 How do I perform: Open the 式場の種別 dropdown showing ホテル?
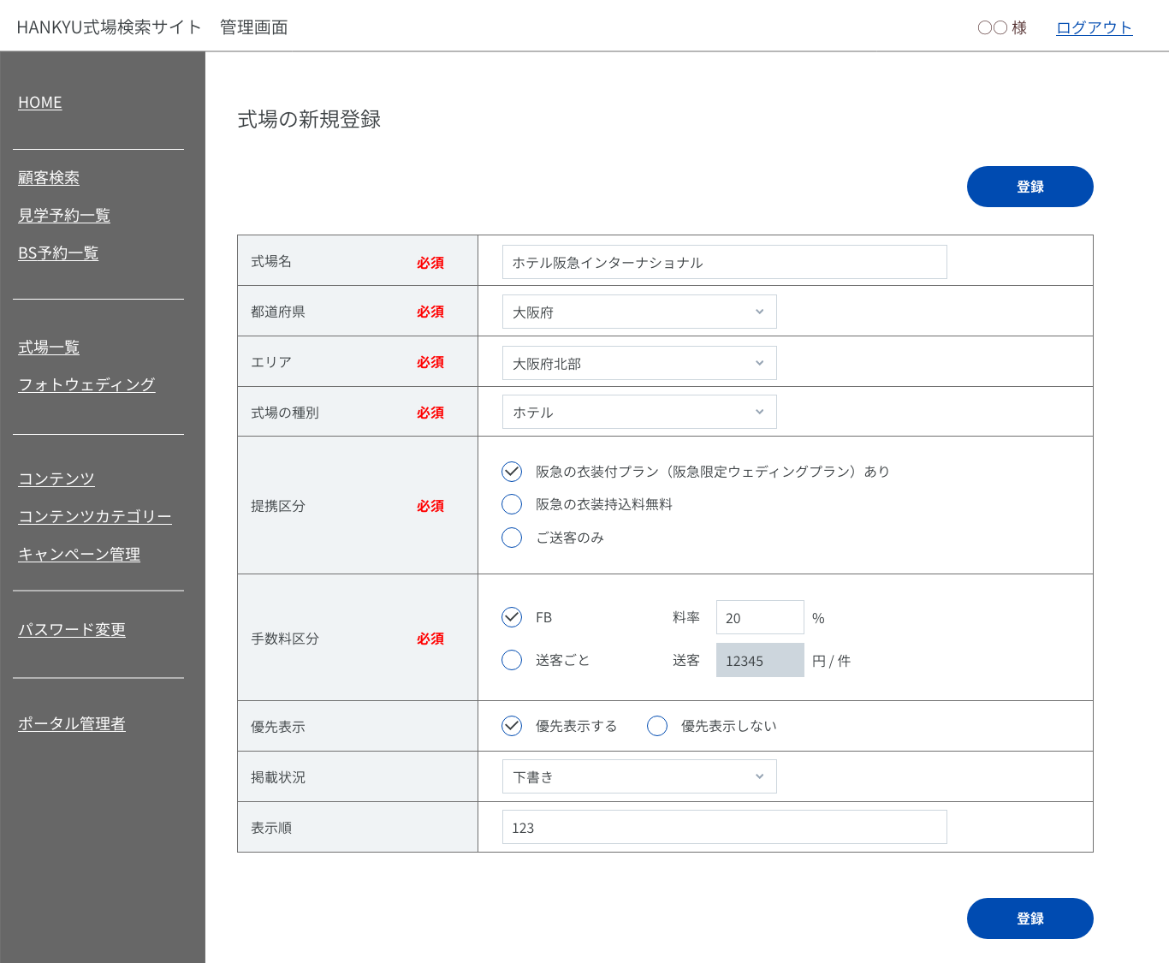(638, 412)
